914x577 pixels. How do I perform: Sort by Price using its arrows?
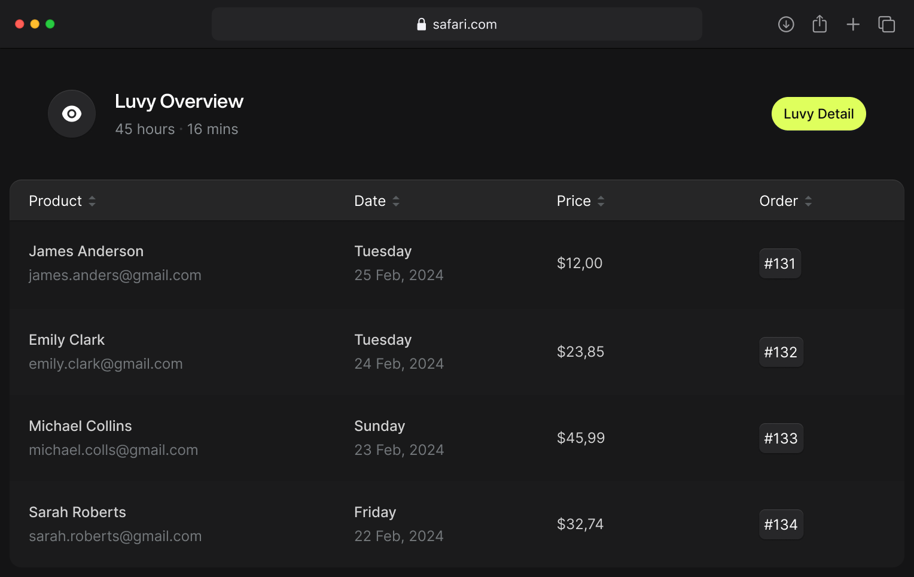pos(601,201)
